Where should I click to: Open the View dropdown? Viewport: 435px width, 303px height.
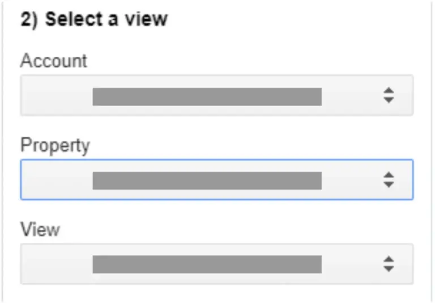point(216,264)
